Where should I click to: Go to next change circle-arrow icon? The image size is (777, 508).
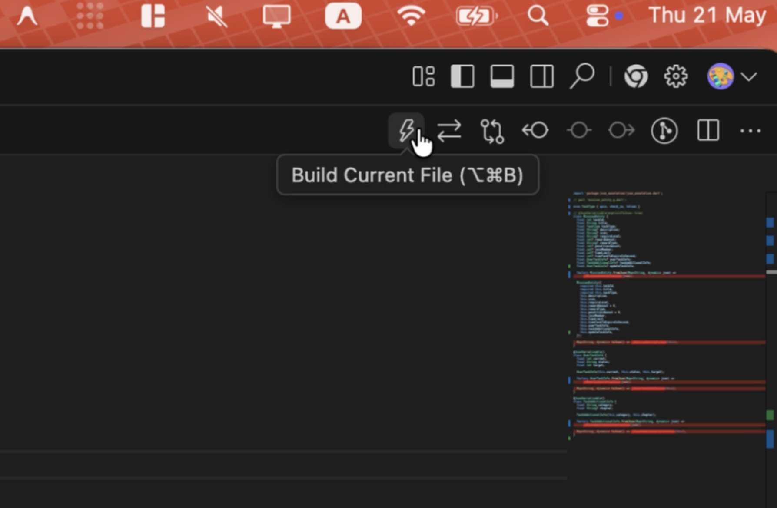[621, 130]
